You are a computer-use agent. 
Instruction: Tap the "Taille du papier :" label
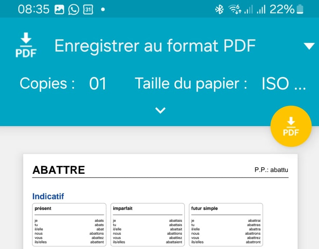(191, 83)
